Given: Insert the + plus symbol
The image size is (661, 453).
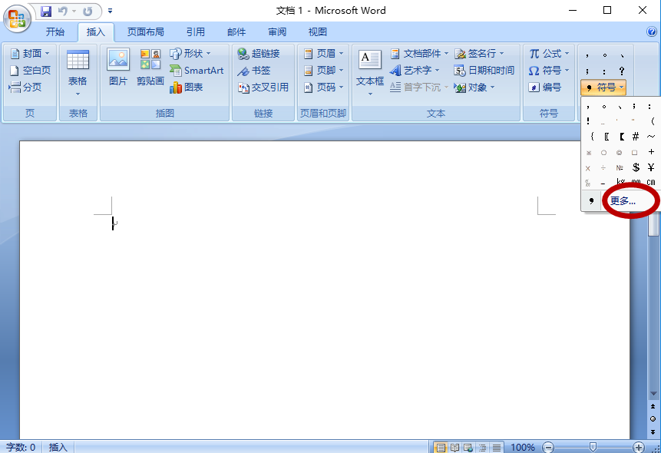Looking at the screenshot, I should point(651,152).
